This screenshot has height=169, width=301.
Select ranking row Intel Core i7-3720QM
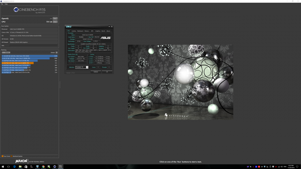point(30,68)
